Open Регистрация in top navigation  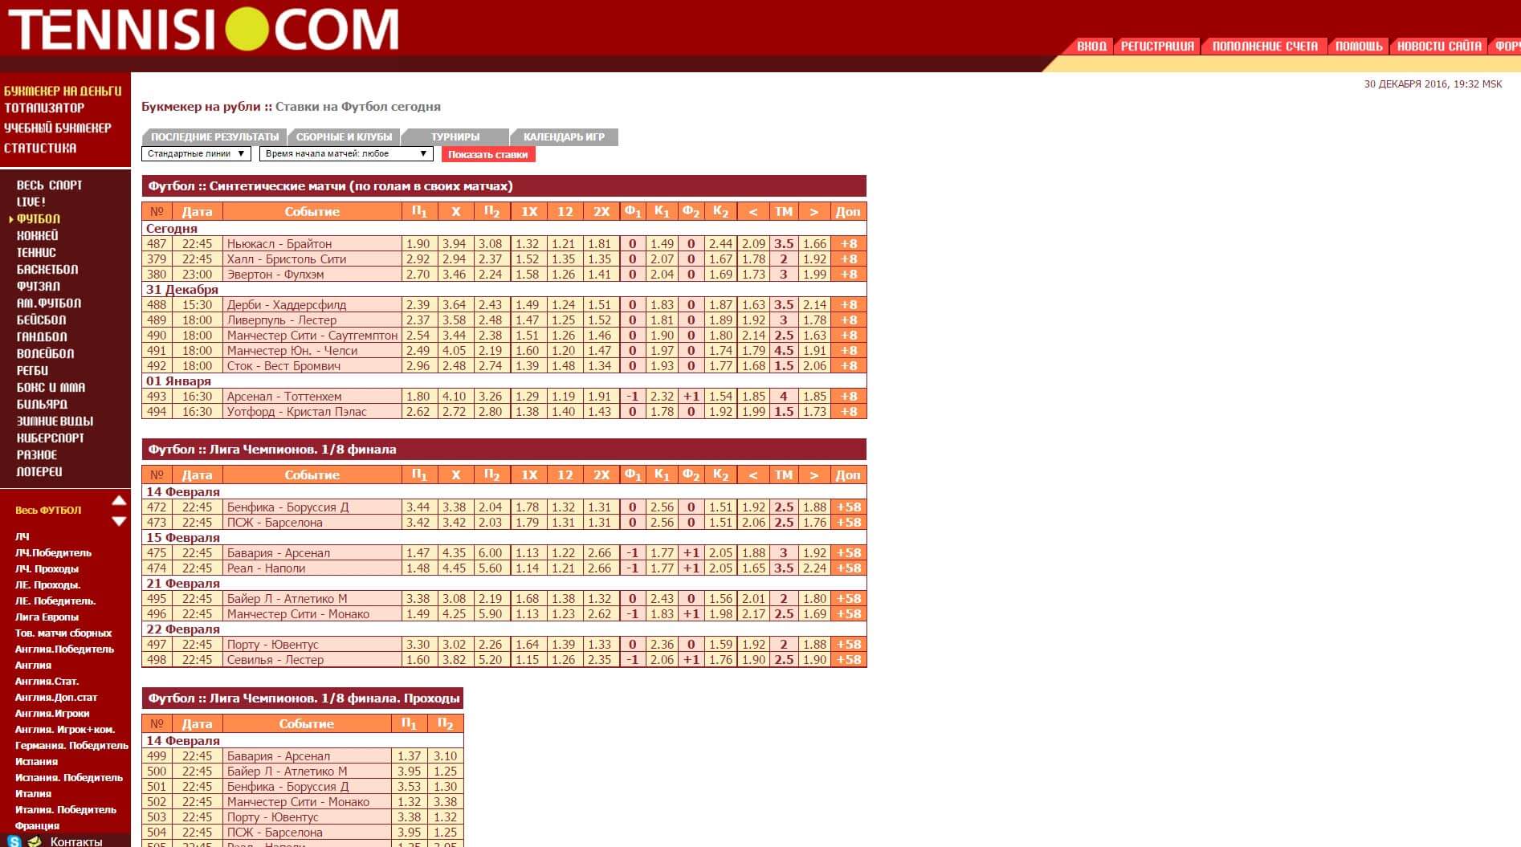click(1157, 46)
